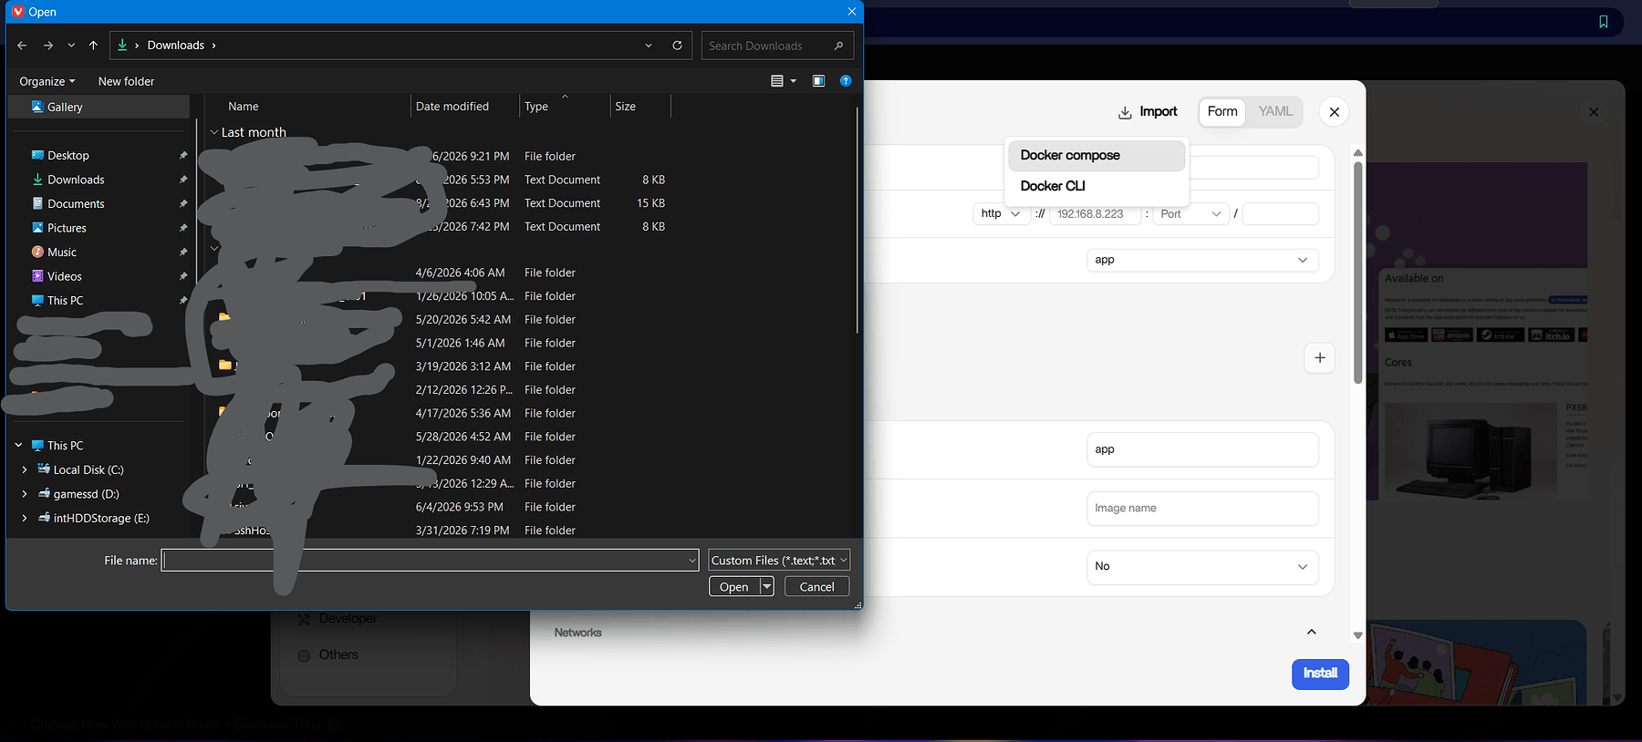Select Pictures in the sidebar
The width and height of the screenshot is (1642, 742).
pos(67,228)
